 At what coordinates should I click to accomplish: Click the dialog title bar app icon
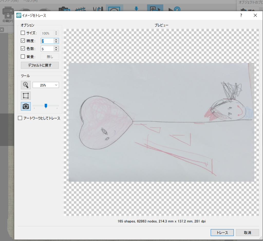pos(19,15)
